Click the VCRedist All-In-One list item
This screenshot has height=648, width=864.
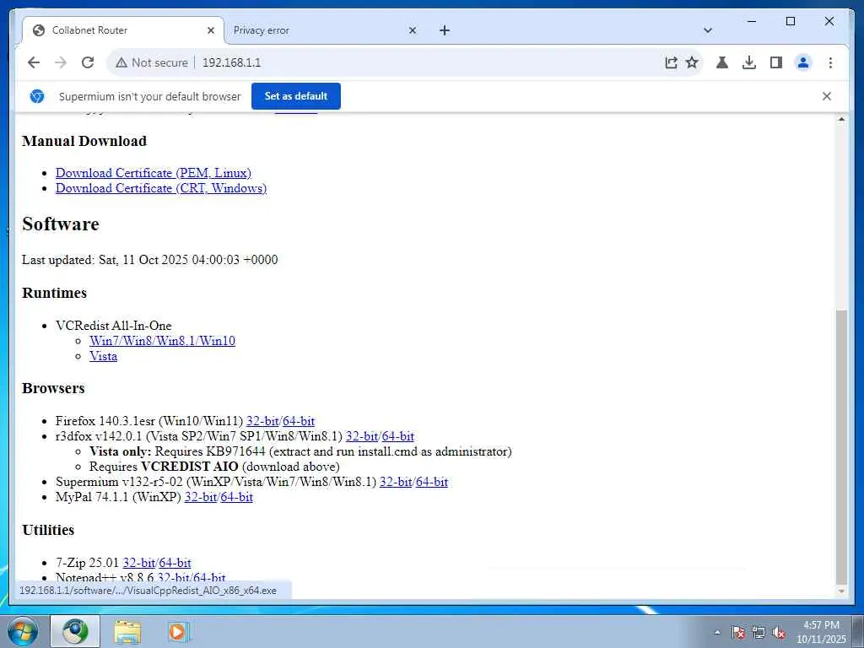114,326
